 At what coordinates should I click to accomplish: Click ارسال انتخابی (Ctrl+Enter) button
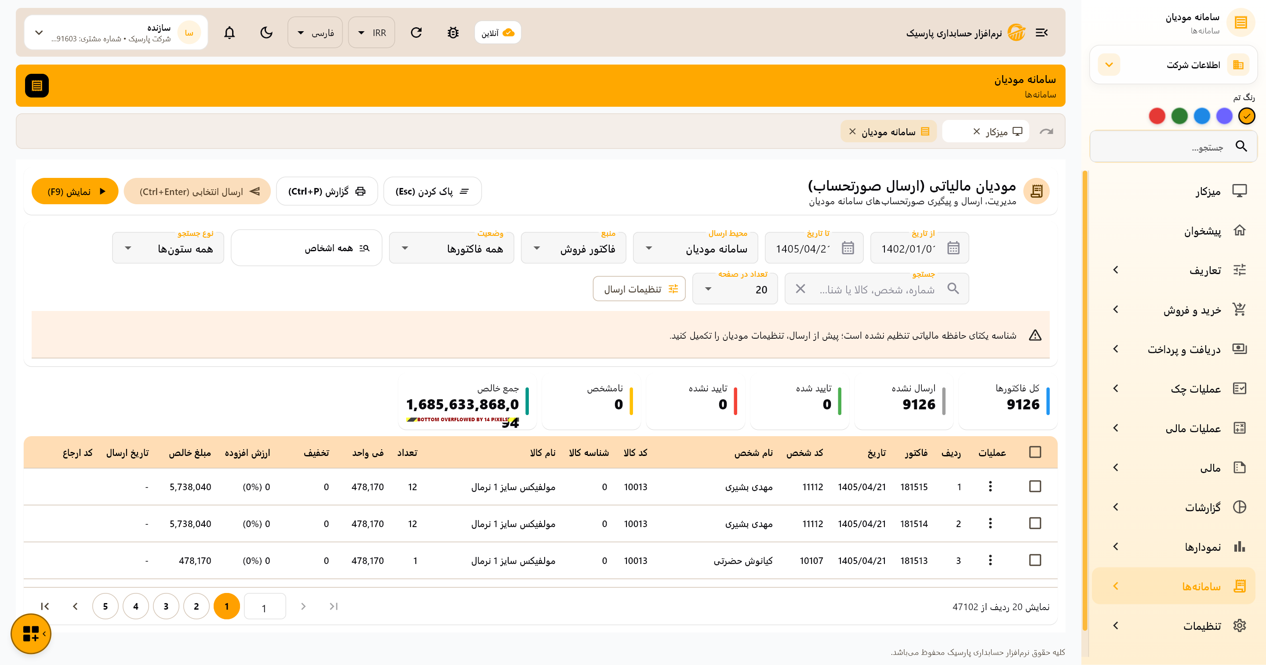(x=197, y=191)
